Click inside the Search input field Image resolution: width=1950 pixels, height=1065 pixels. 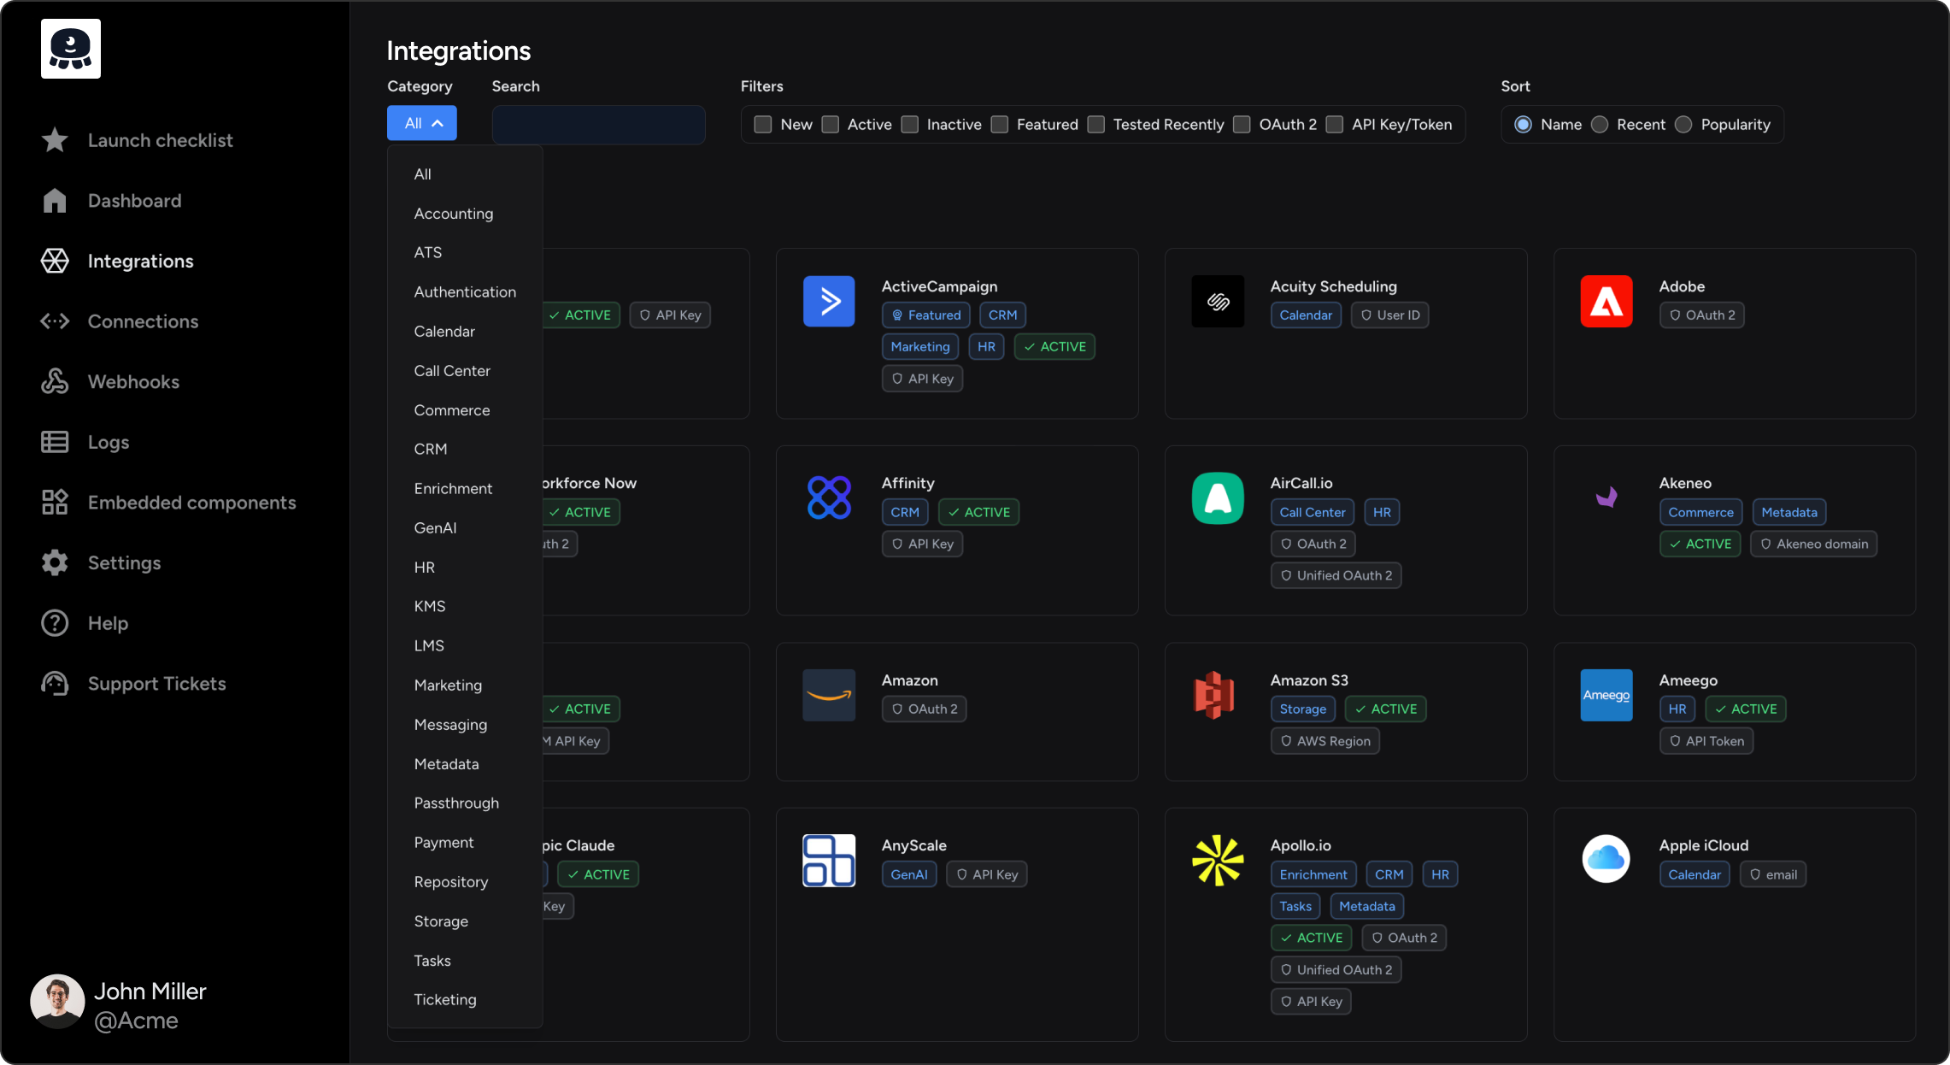[x=598, y=124]
